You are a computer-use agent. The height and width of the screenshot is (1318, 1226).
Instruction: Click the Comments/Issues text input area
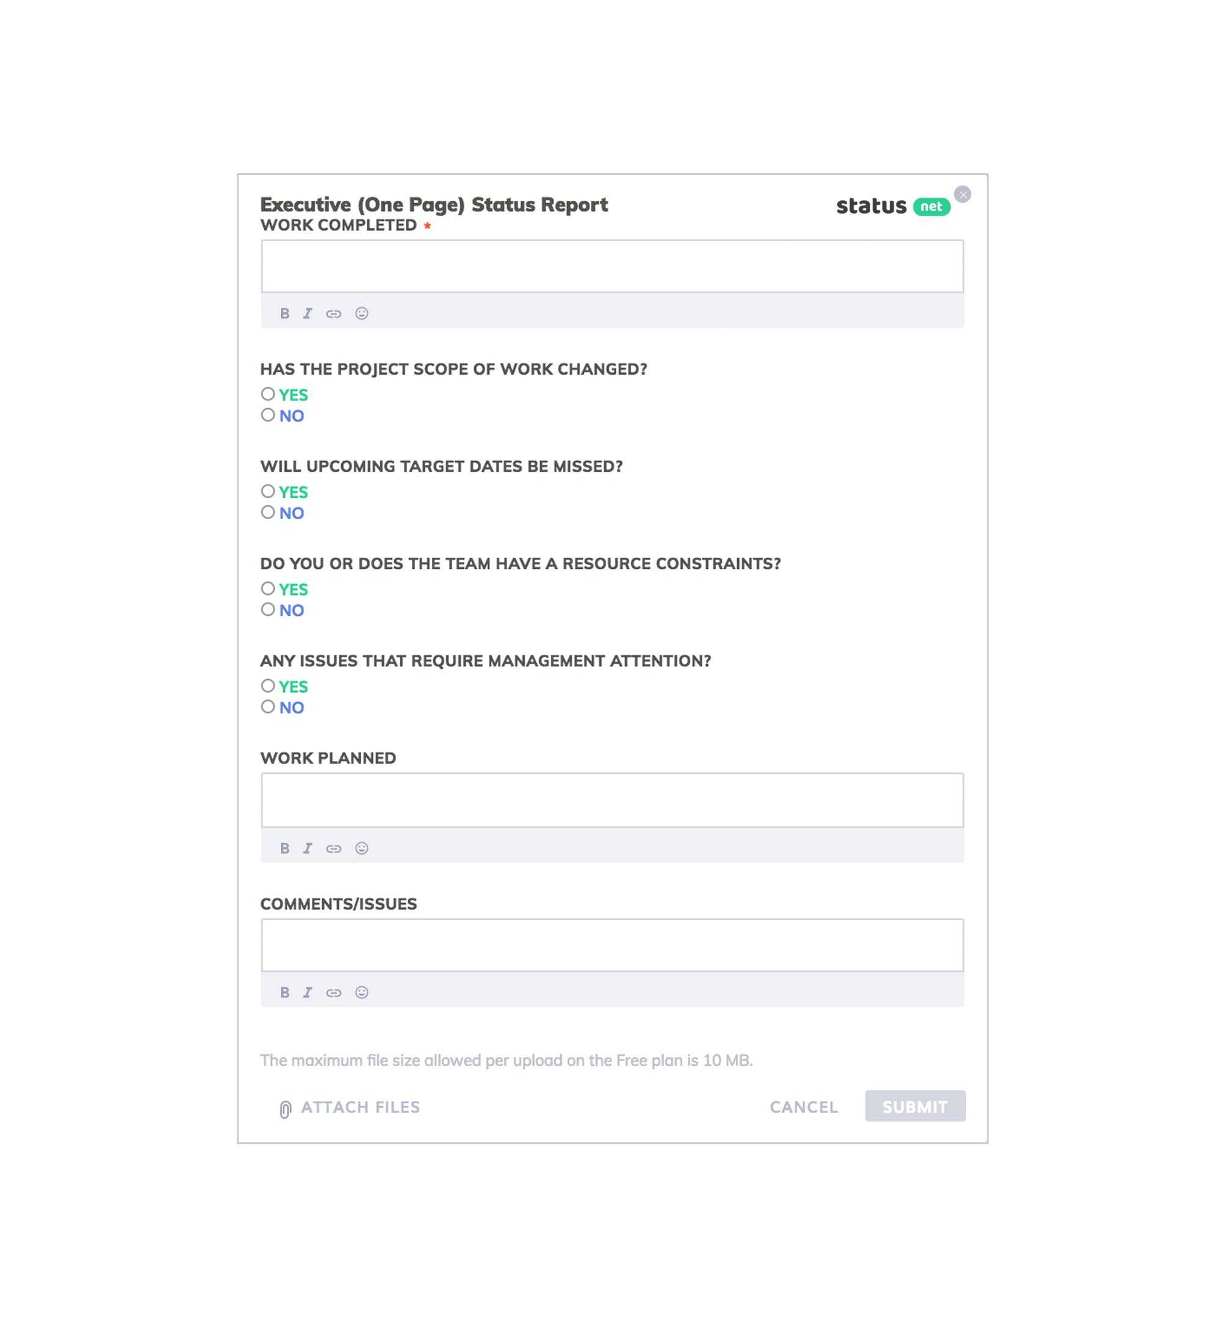tap(612, 945)
